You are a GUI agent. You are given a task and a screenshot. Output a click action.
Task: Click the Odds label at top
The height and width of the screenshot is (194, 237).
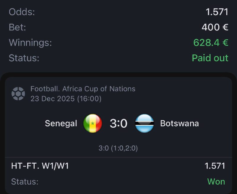[22, 12]
